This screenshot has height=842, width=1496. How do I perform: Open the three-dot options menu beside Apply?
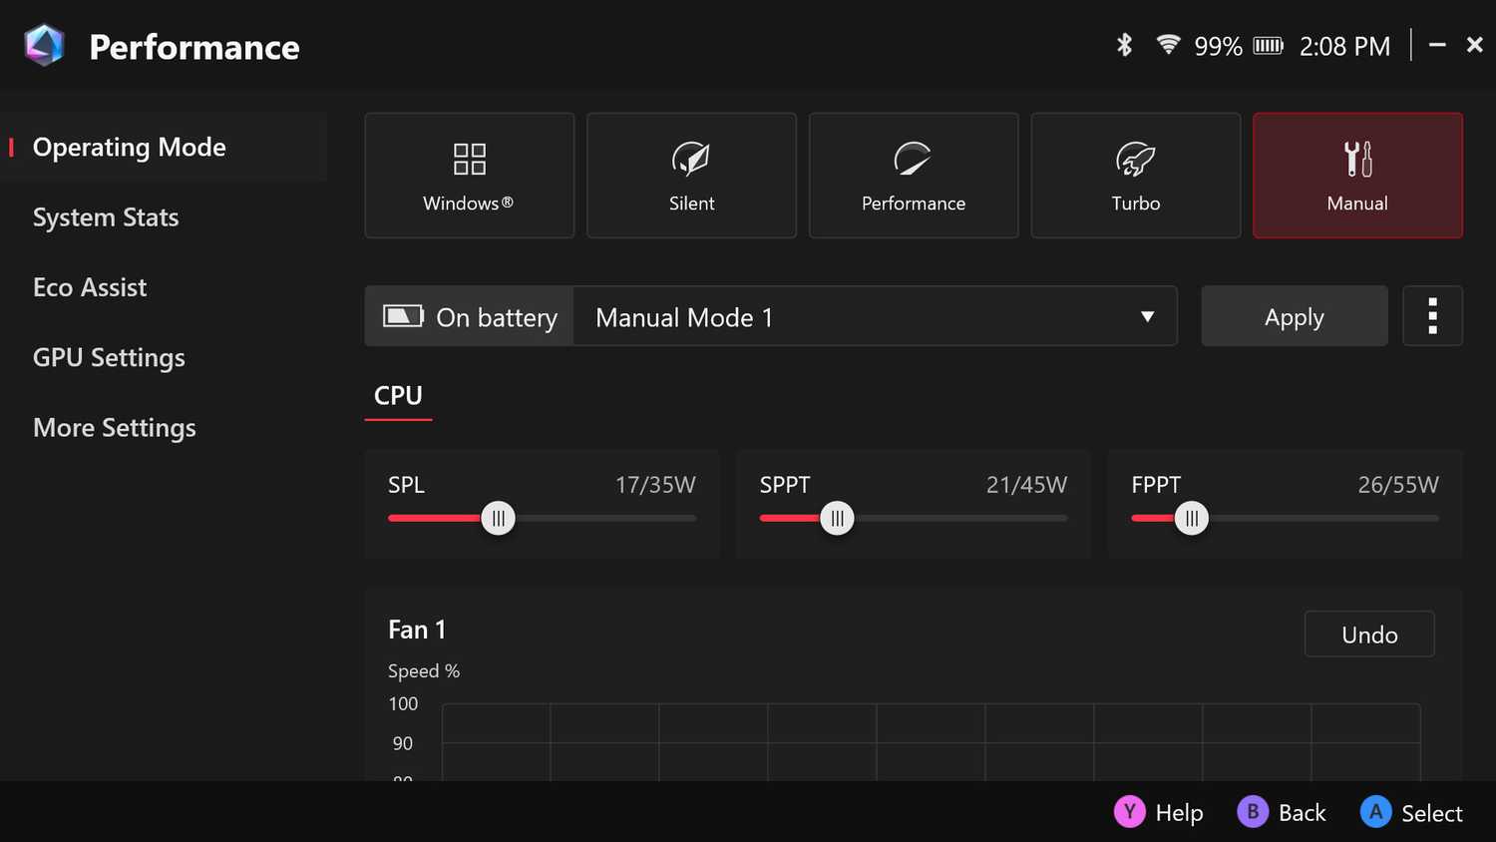(1432, 315)
